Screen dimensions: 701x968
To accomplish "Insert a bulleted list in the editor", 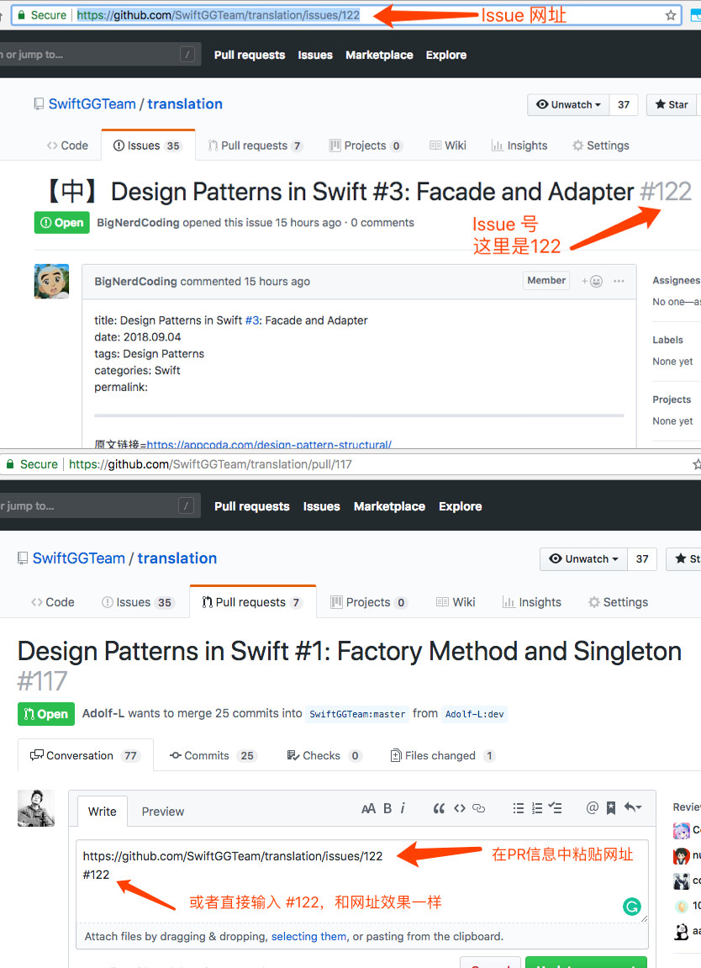I will coord(519,808).
